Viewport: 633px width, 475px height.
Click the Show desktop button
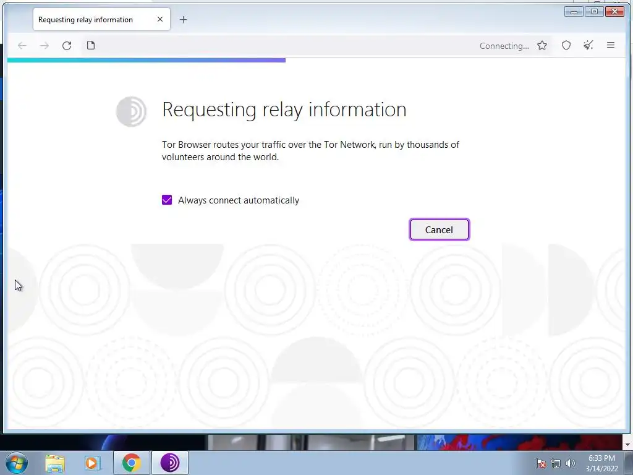pyautogui.click(x=629, y=463)
